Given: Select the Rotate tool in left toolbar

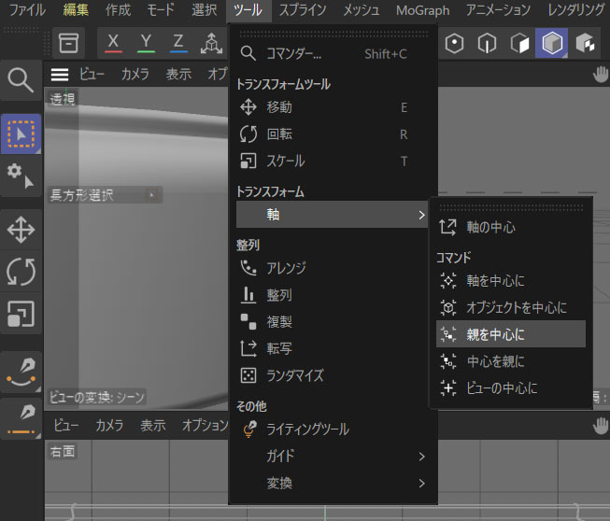Looking at the screenshot, I should tap(21, 271).
